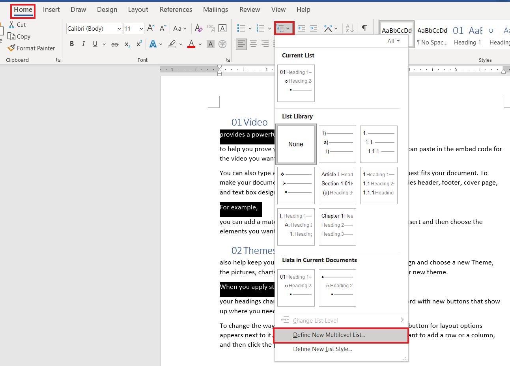
Task: Click the Format Painter icon
Action: (11, 48)
